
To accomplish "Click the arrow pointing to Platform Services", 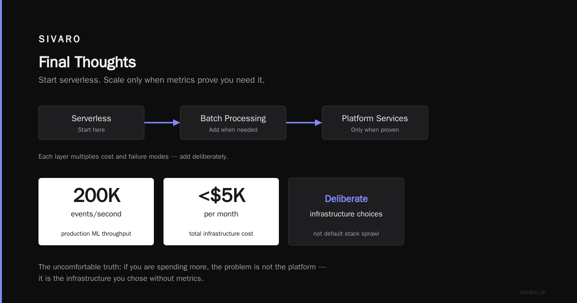I will [304, 123].
